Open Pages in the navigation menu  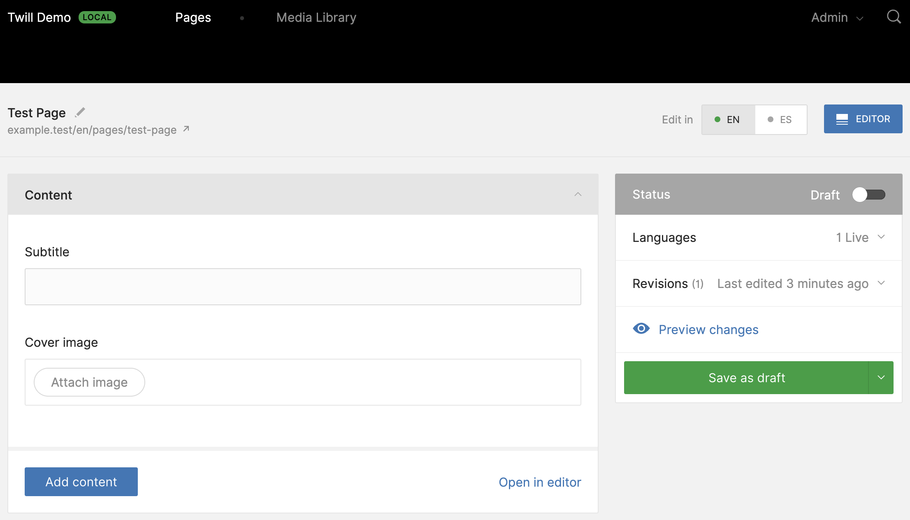[193, 18]
